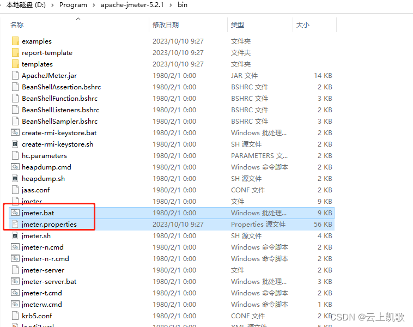
Task: Select the examples folder icon
Action: pyautogui.click(x=15, y=41)
